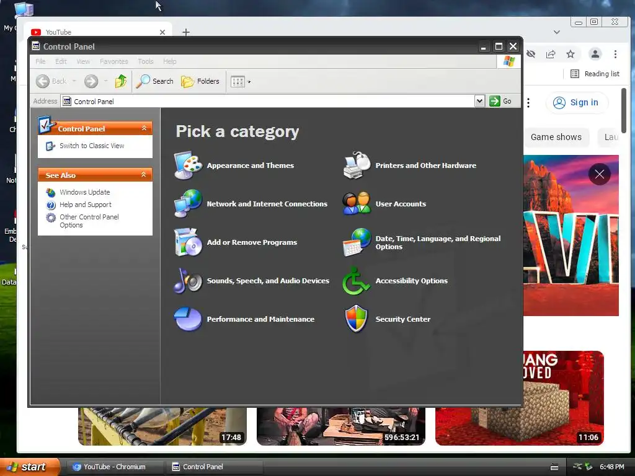Viewport: 635px width, 476px height.
Task: Open the Address bar dropdown arrow
Action: 479,101
